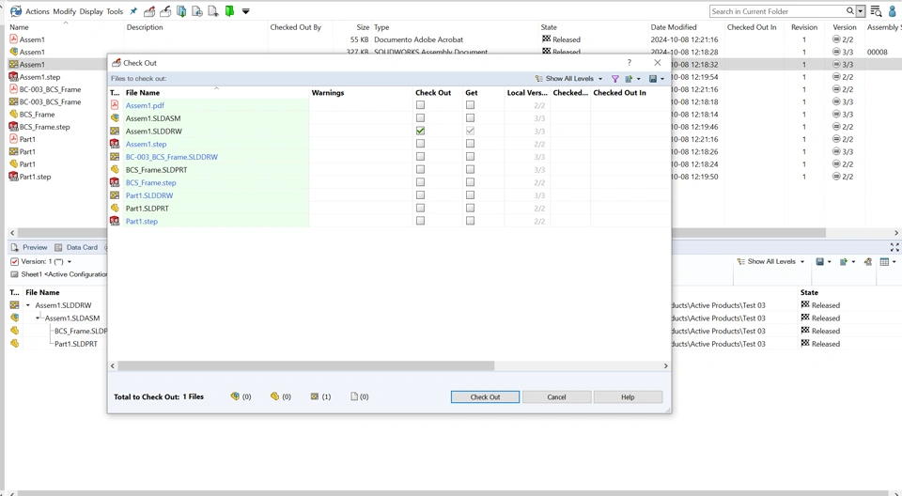Open the Version 1 dropdown arrow
This screenshot has width=902, height=496.
tap(70, 262)
